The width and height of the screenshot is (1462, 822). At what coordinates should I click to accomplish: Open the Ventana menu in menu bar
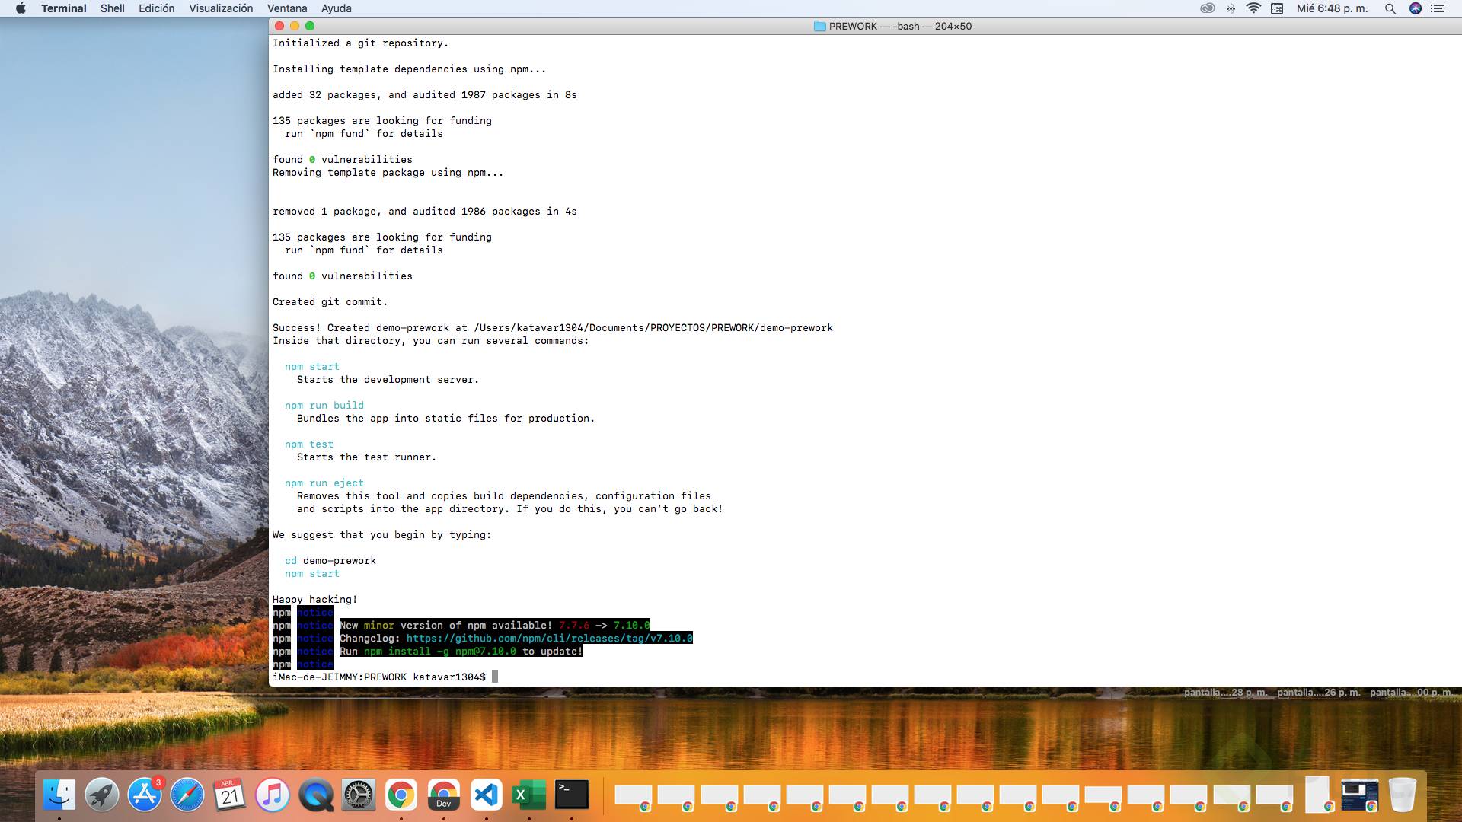(287, 8)
